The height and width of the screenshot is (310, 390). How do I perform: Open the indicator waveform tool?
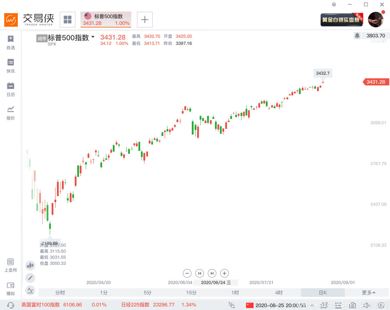coord(30,290)
